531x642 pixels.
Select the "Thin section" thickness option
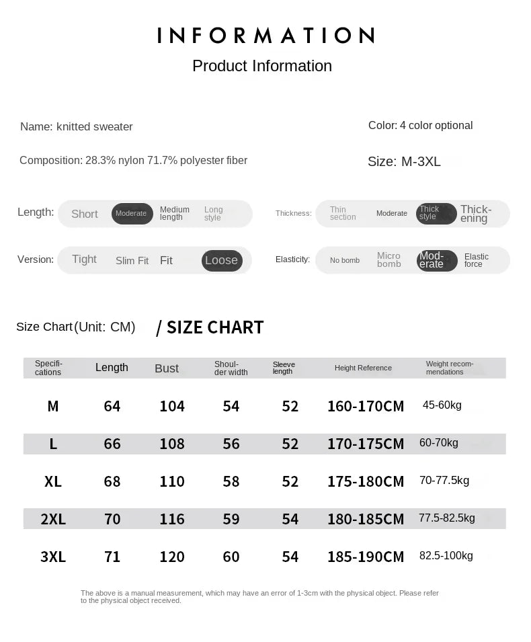pyautogui.click(x=343, y=214)
